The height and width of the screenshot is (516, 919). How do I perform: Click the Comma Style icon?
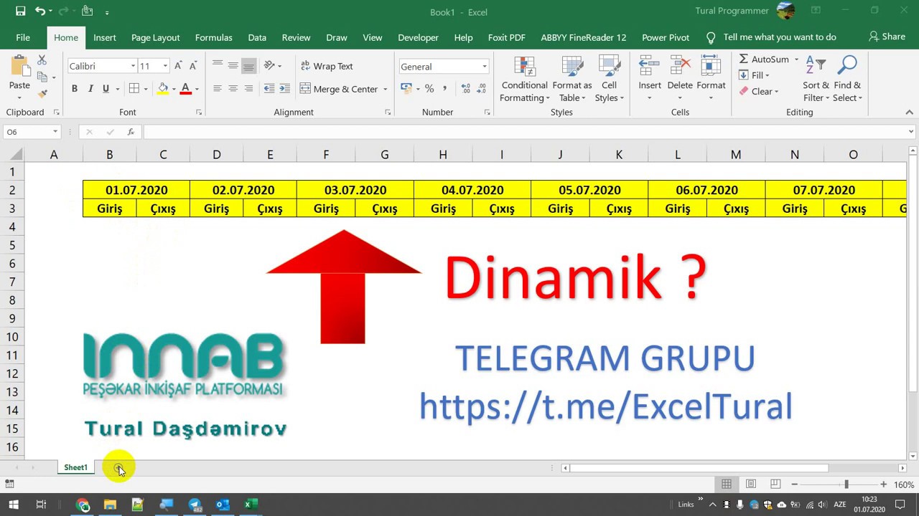(x=445, y=89)
